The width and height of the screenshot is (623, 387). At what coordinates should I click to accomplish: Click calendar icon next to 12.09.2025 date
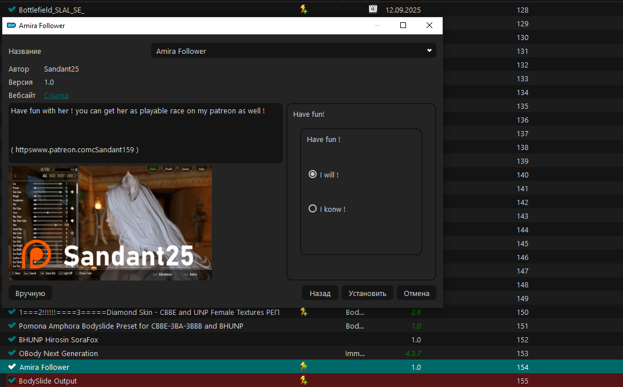coord(373,9)
